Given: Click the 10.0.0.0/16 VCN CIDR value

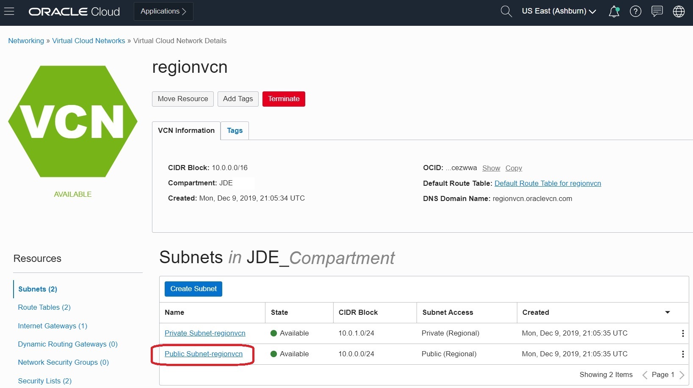Looking at the screenshot, I should click(230, 168).
